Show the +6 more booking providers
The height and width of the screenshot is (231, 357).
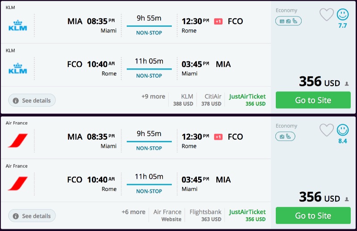click(133, 212)
